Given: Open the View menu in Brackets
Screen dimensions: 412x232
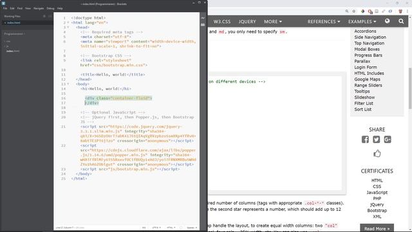Looking at the screenshot, I should (28, 8).
